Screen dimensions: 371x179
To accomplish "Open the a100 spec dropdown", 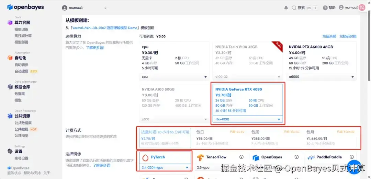I will point(175,119).
